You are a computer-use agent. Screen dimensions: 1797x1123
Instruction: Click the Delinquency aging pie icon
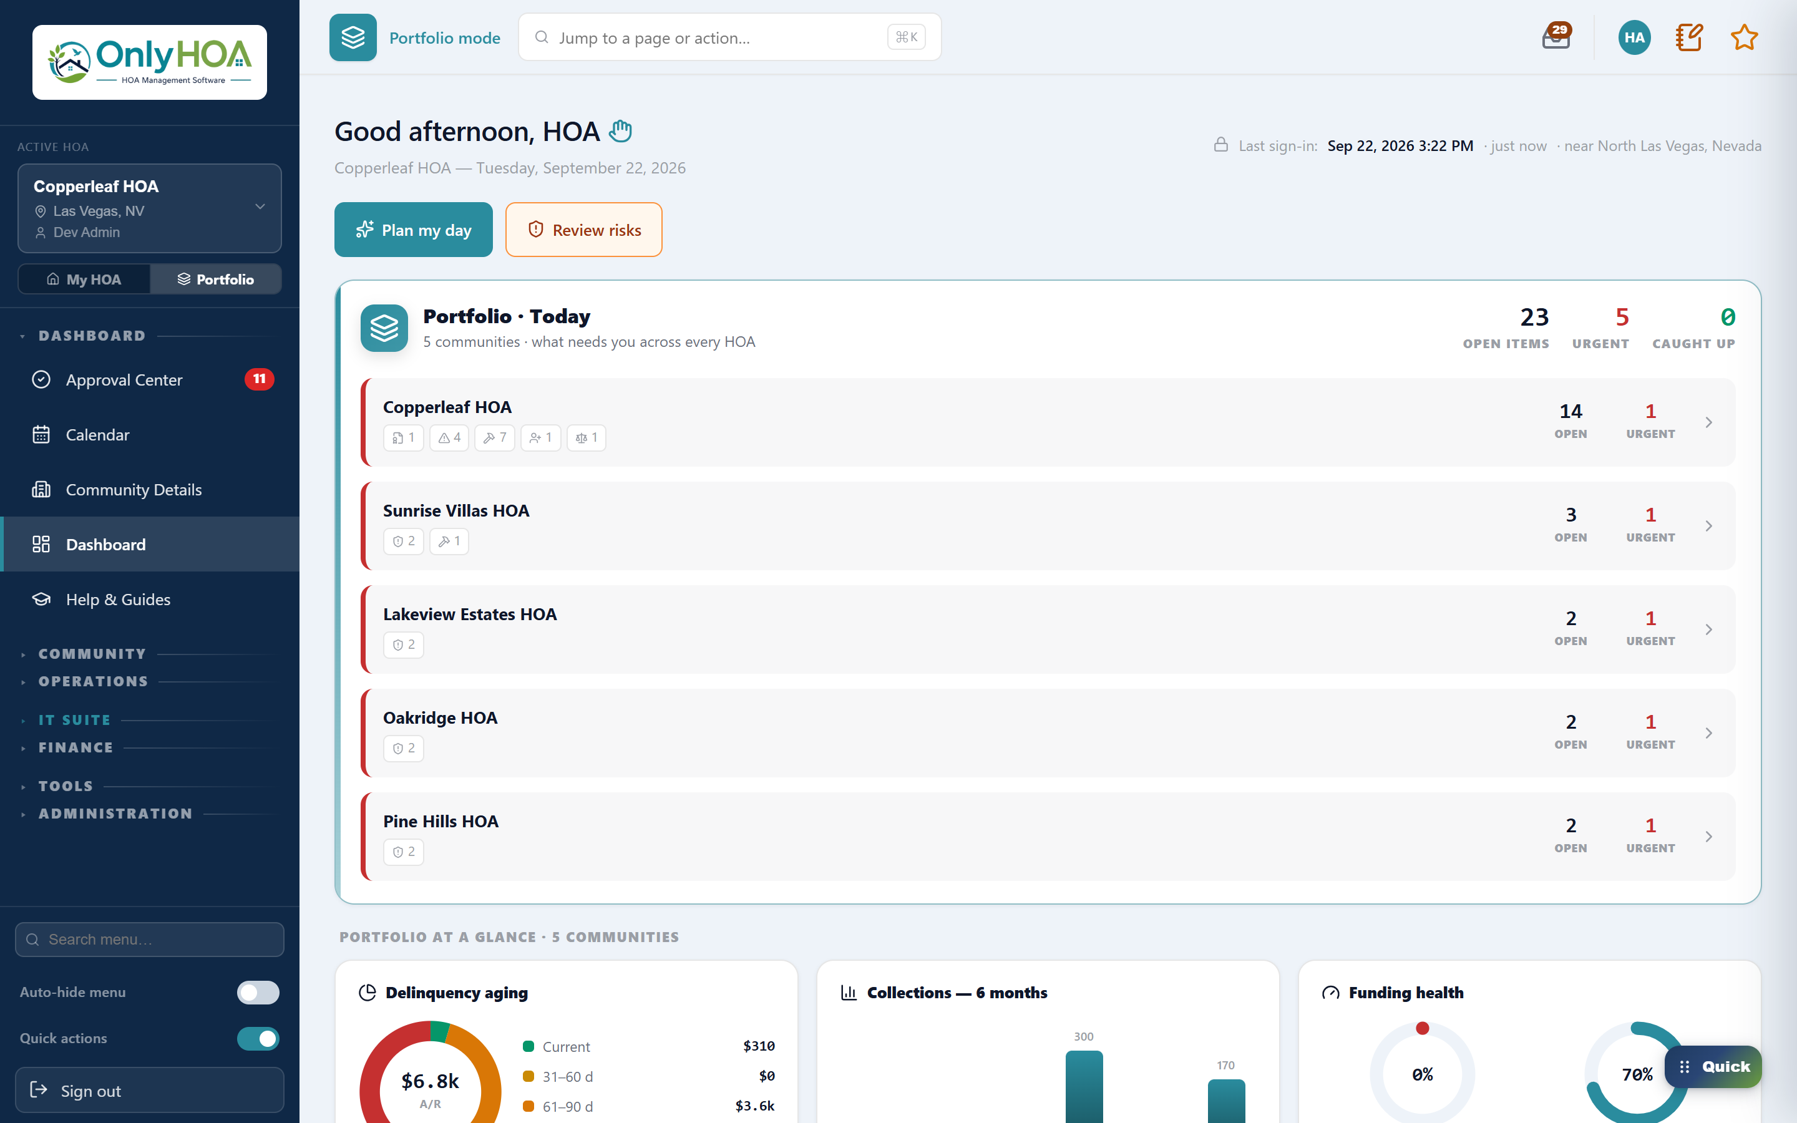[x=367, y=993]
